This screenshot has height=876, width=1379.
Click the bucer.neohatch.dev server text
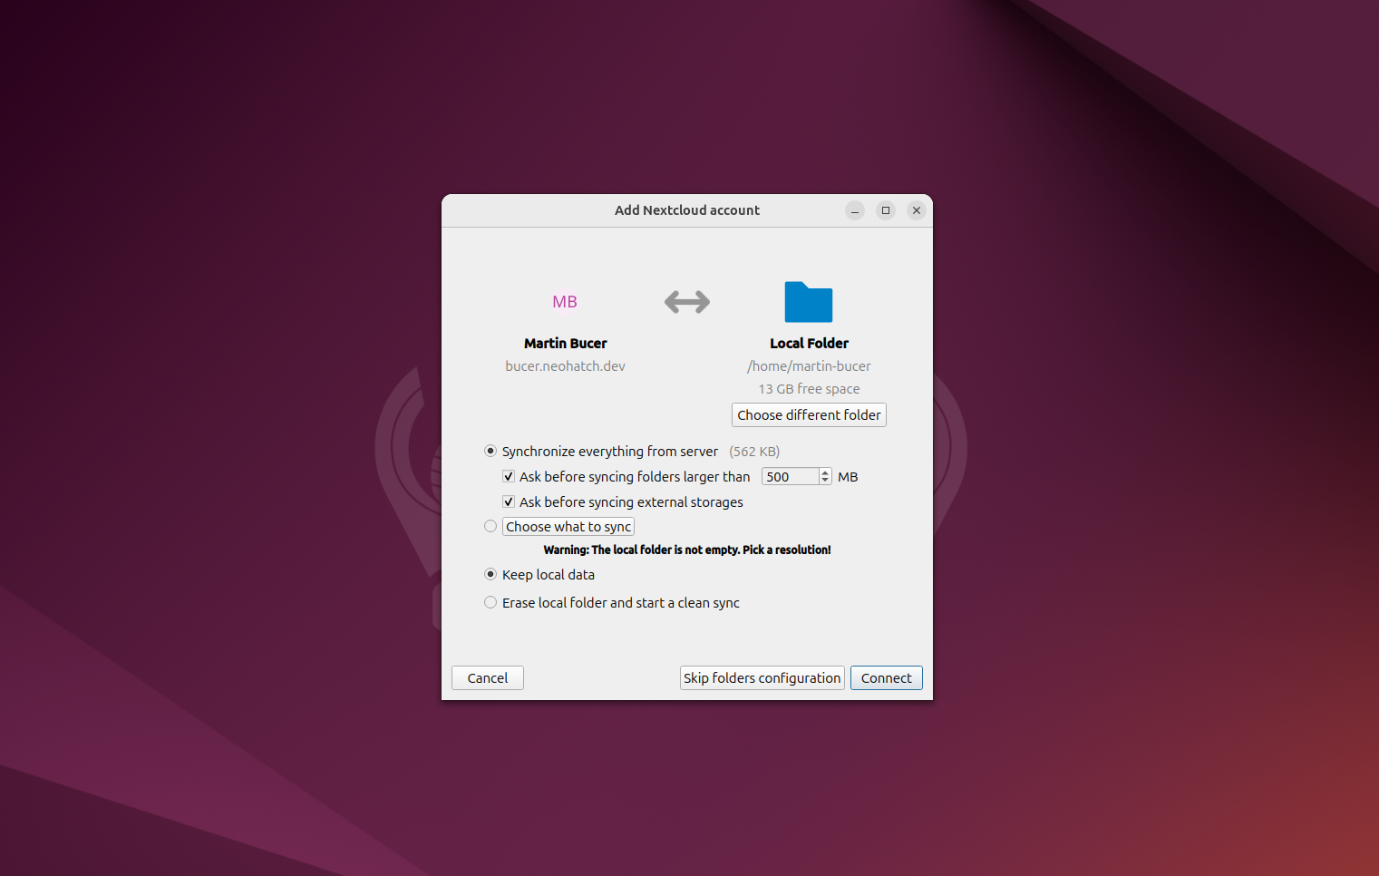[565, 366]
